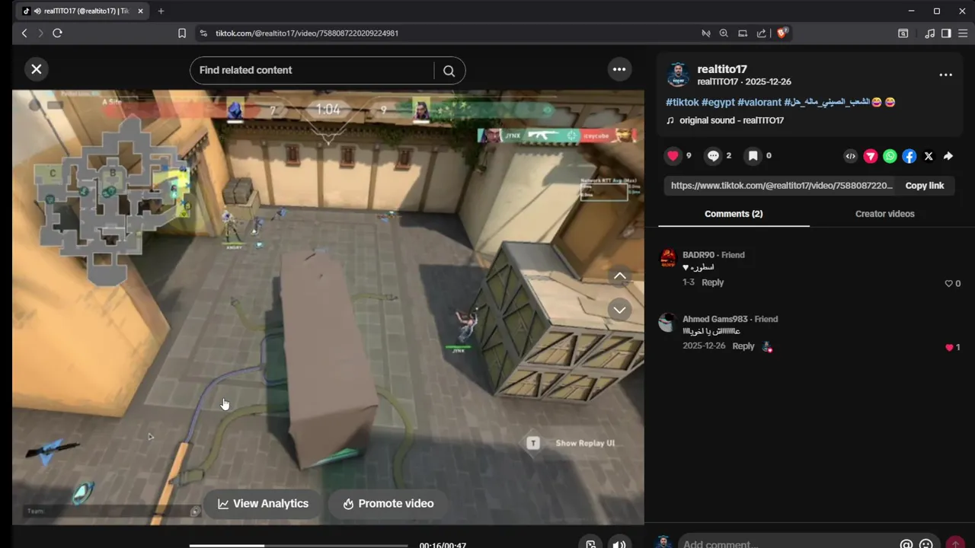This screenshot has height=548, width=975.
Task: Seek on the video progress bar
Action: pos(298,545)
